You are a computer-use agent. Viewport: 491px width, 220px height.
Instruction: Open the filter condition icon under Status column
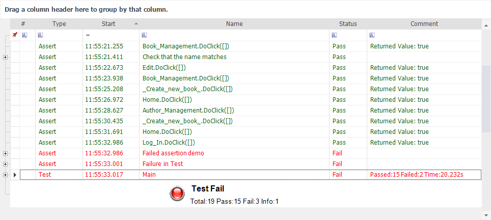(x=335, y=35)
